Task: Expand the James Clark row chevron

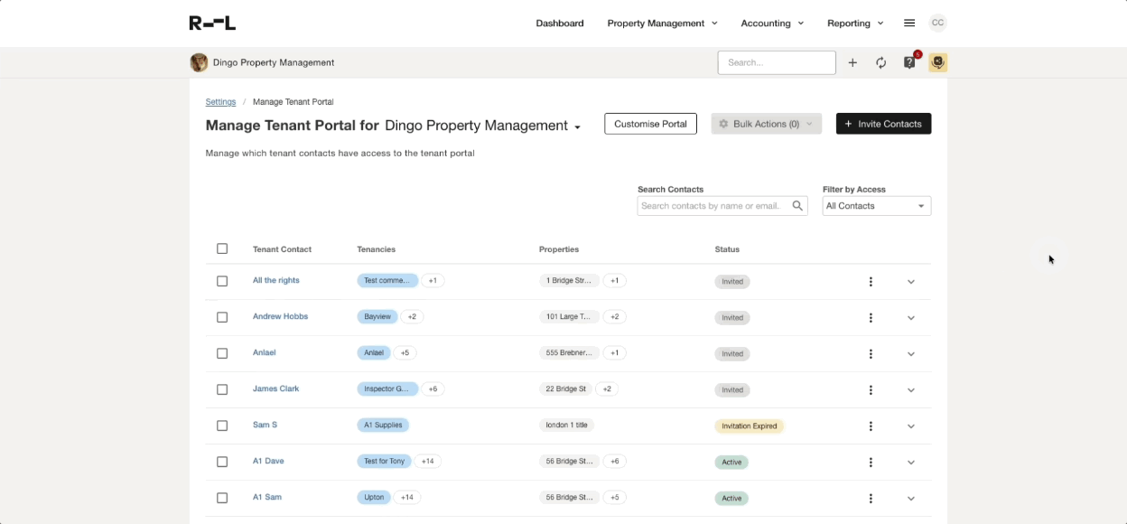Action: pyautogui.click(x=910, y=389)
